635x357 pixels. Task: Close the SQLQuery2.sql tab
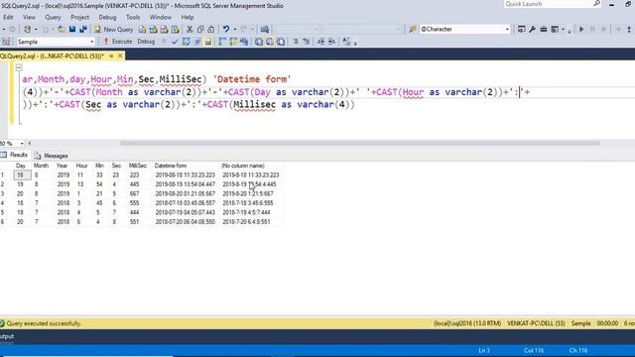pyautogui.click(x=120, y=56)
